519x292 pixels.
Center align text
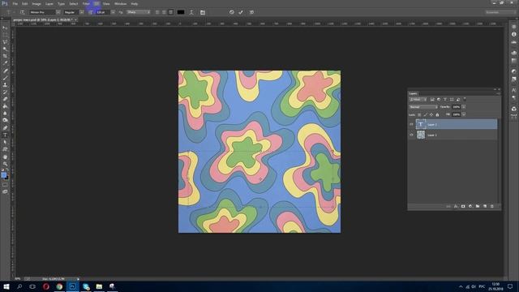pyautogui.click(x=164, y=12)
